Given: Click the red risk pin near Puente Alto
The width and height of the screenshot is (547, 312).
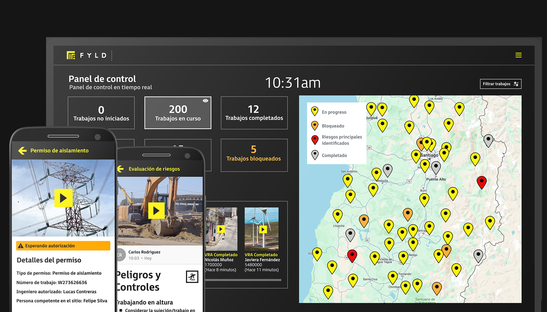Looking at the screenshot, I should tap(481, 183).
